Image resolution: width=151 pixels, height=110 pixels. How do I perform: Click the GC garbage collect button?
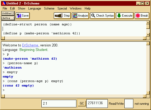coord(82,103)
